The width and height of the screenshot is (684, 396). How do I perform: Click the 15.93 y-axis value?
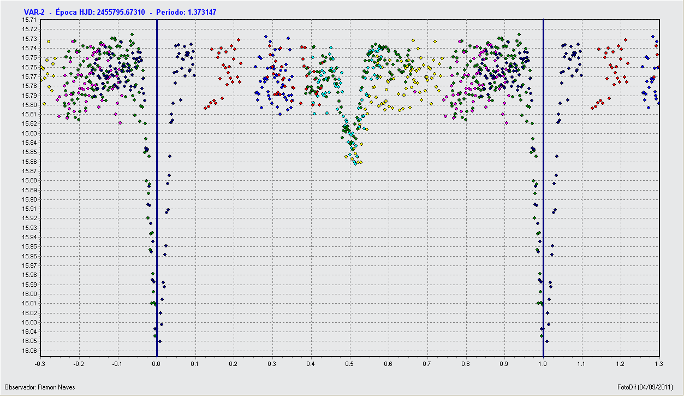coord(29,228)
